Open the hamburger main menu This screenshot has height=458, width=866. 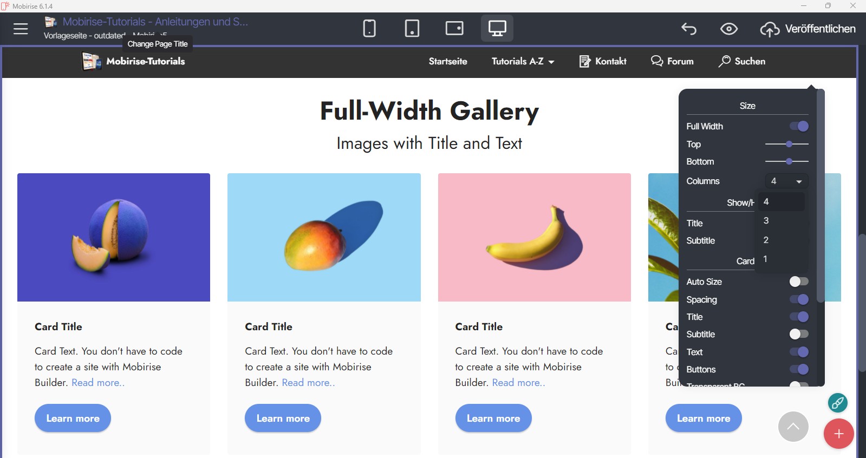(x=21, y=29)
